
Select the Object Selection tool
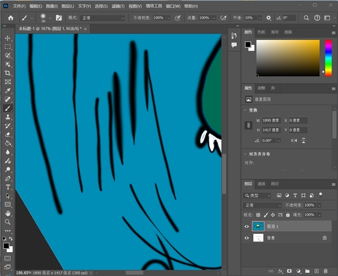pos(8,64)
